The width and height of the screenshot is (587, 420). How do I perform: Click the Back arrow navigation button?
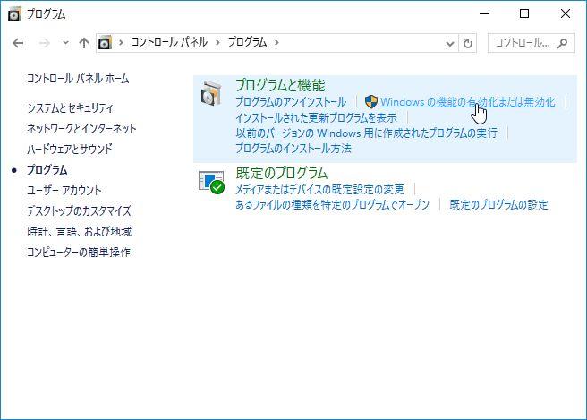[18, 43]
